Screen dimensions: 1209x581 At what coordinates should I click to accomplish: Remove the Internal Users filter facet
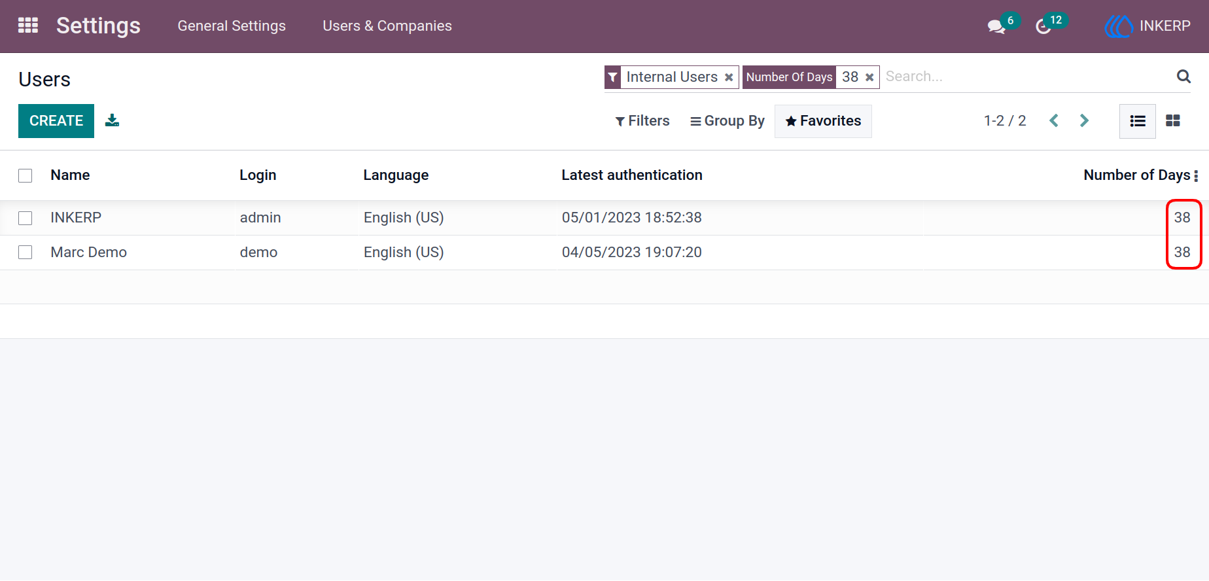[729, 77]
